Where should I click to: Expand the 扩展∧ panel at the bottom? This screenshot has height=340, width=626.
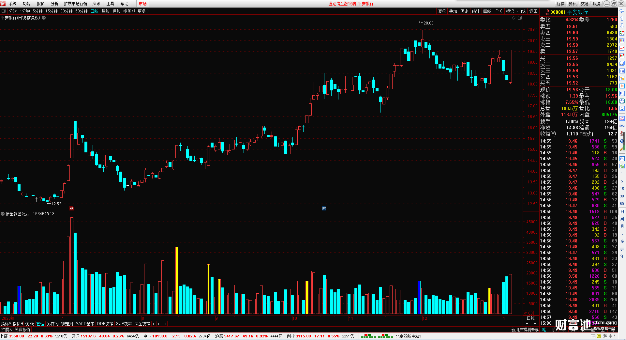(6, 330)
